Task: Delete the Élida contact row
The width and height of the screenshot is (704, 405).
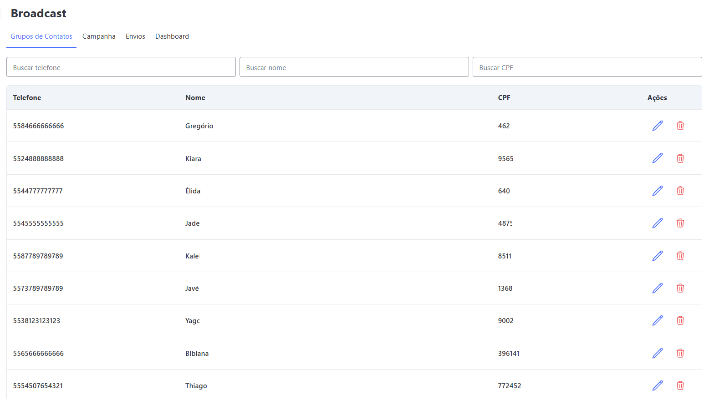Action: (x=680, y=191)
